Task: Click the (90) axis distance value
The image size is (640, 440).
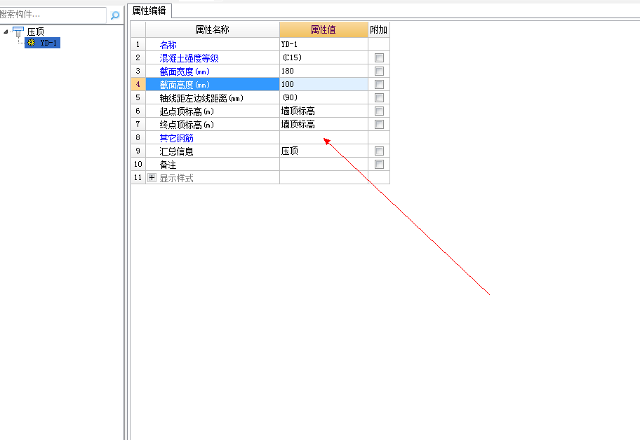Action: click(x=324, y=98)
